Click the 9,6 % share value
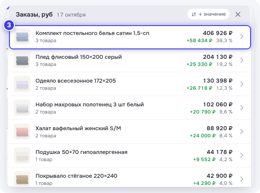 pos(226,112)
